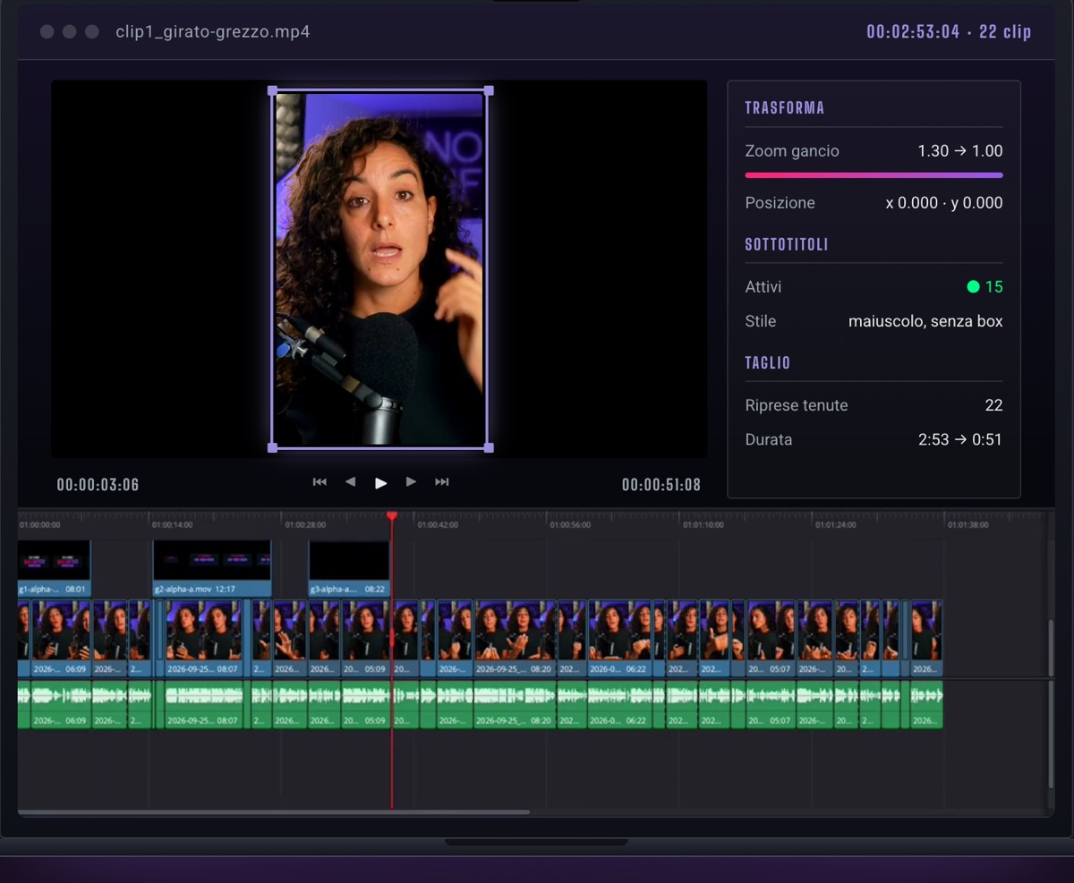
Task: Select the video clip labeled 08:07
Action: pos(203,638)
